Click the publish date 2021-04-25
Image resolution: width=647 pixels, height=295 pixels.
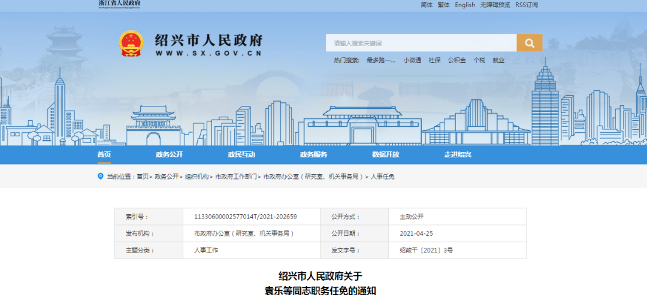click(416, 233)
